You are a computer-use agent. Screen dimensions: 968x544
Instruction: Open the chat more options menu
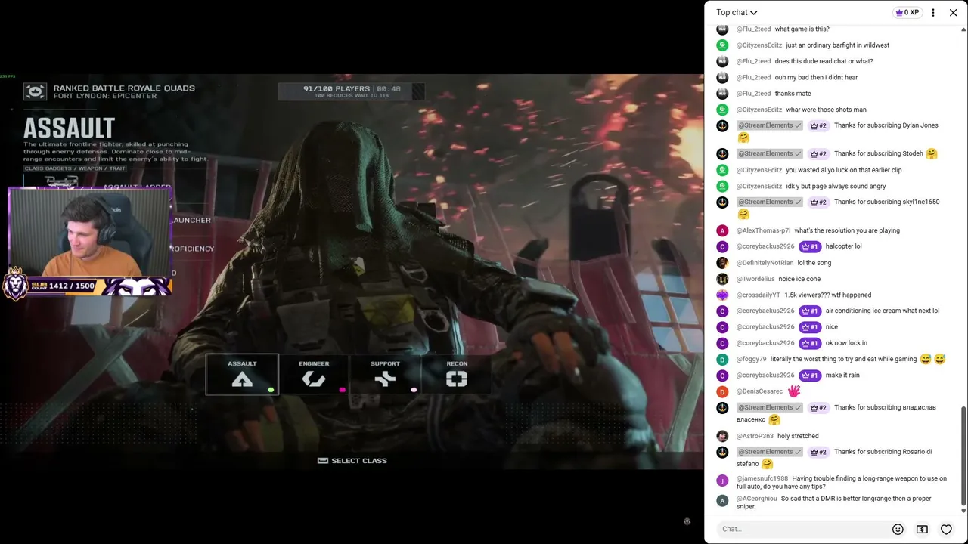[933, 12]
